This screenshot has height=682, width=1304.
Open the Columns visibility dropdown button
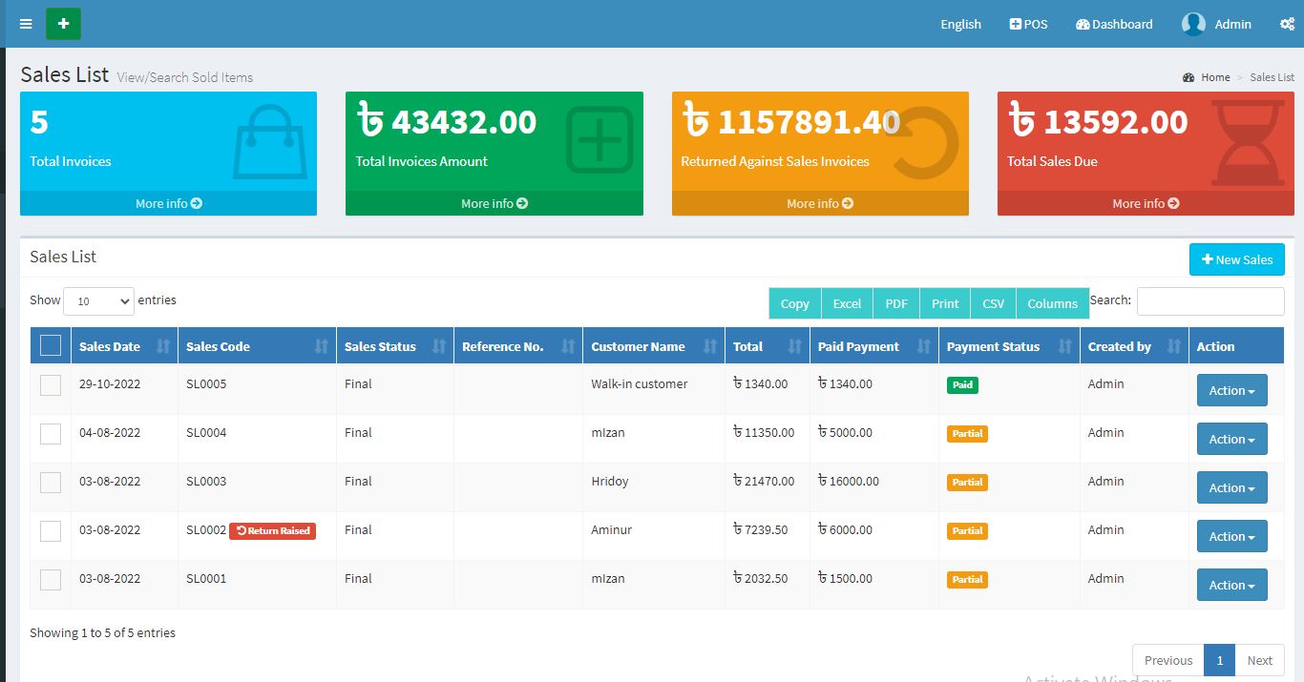coord(1052,303)
